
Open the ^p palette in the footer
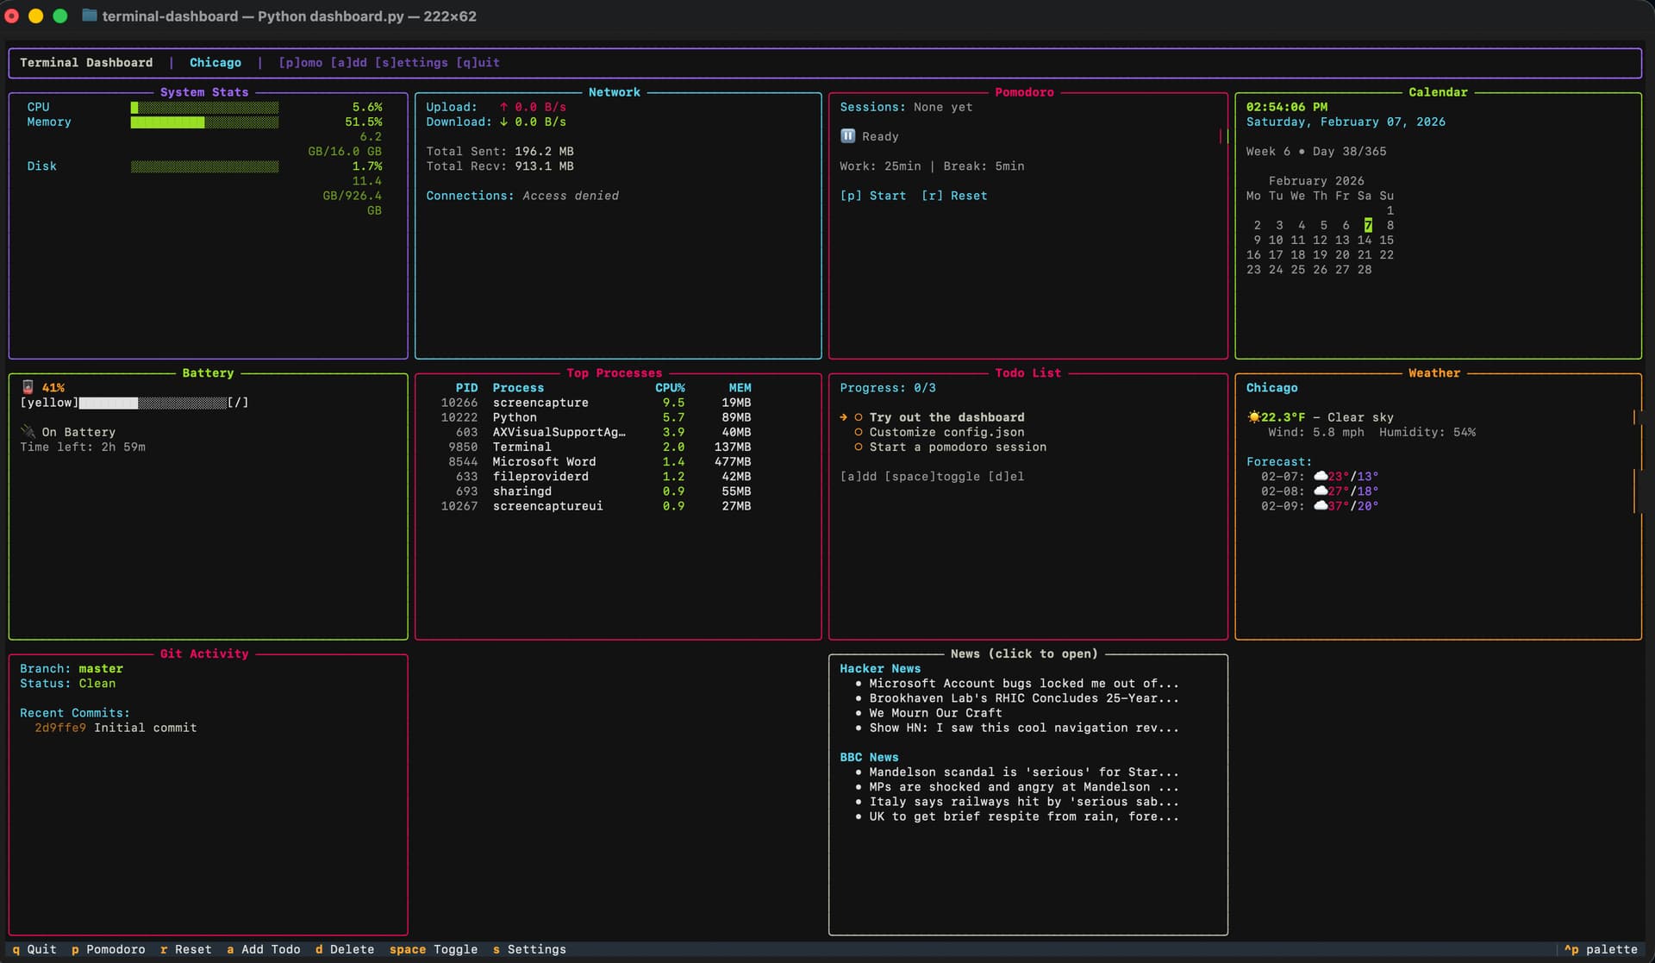coord(1601,949)
